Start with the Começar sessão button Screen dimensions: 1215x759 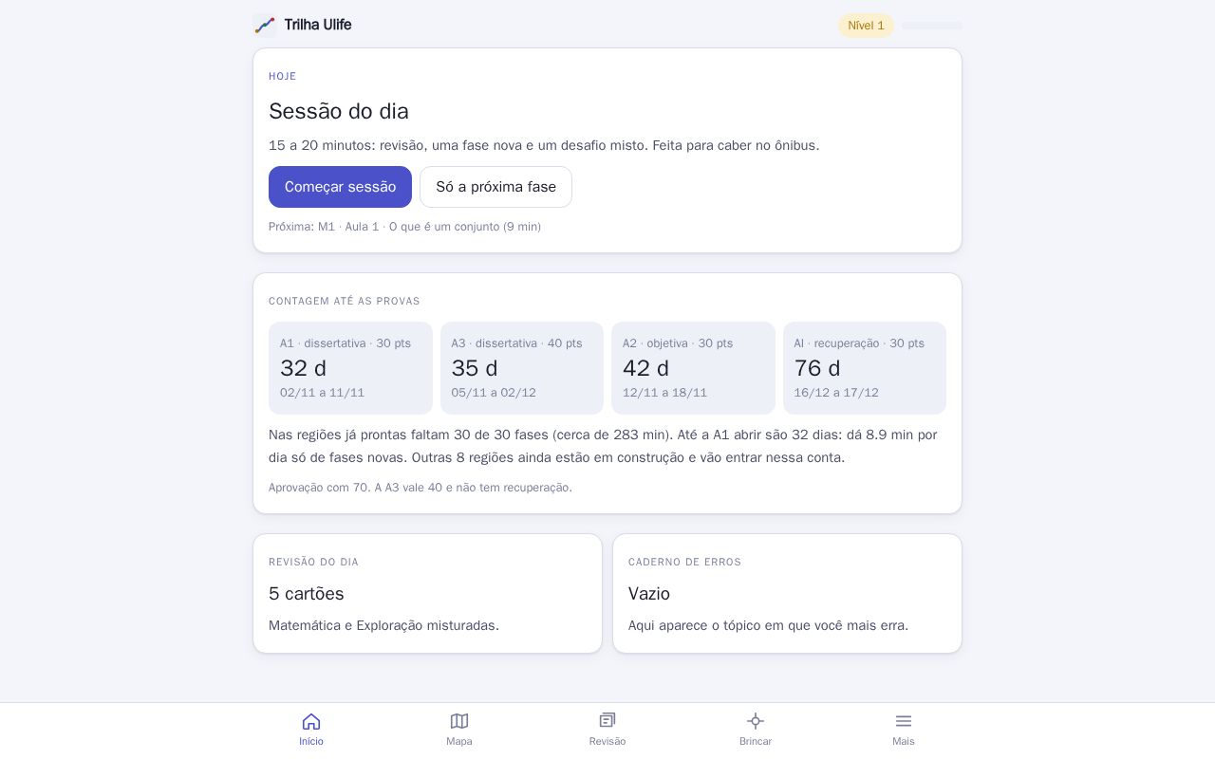coord(340,187)
